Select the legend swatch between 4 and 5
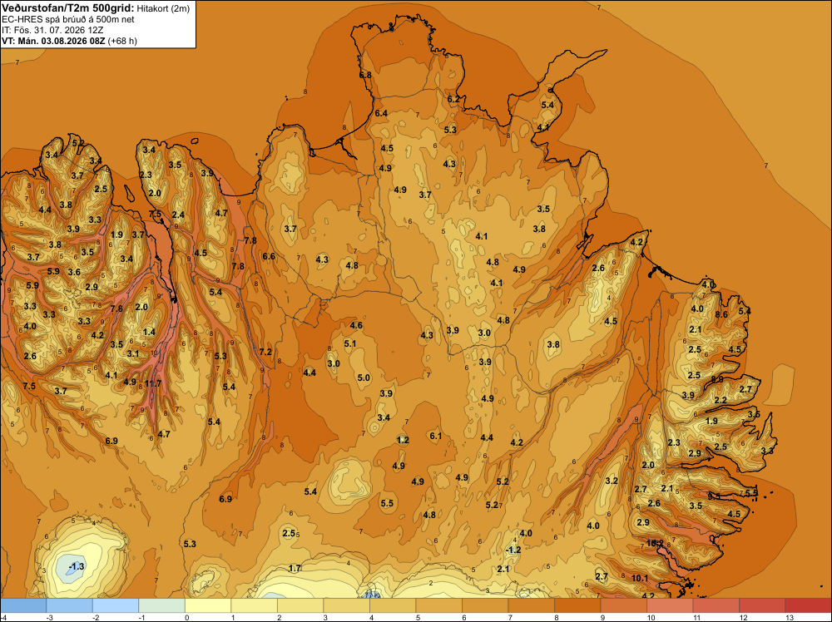The width and height of the screenshot is (832, 622). (393, 605)
